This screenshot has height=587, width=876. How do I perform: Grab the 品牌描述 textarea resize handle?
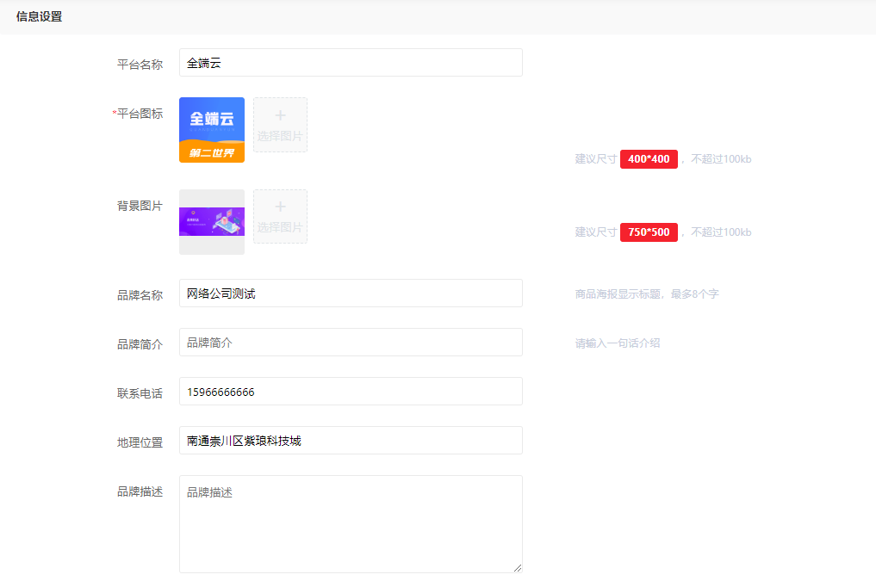tap(518, 568)
